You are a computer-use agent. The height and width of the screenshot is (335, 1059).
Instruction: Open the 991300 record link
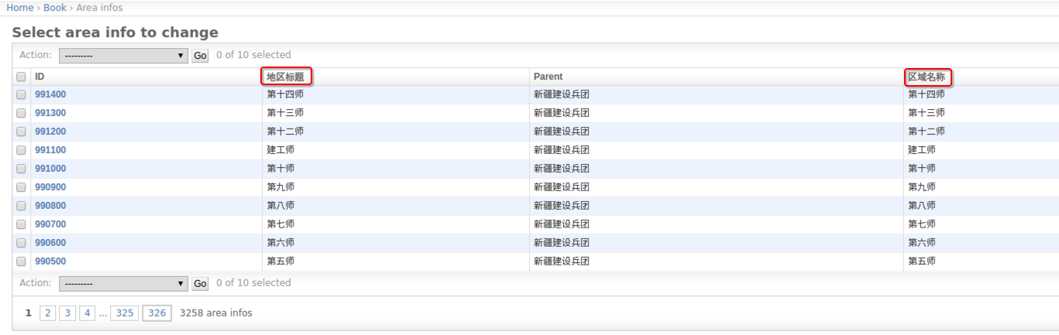(x=50, y=113)
